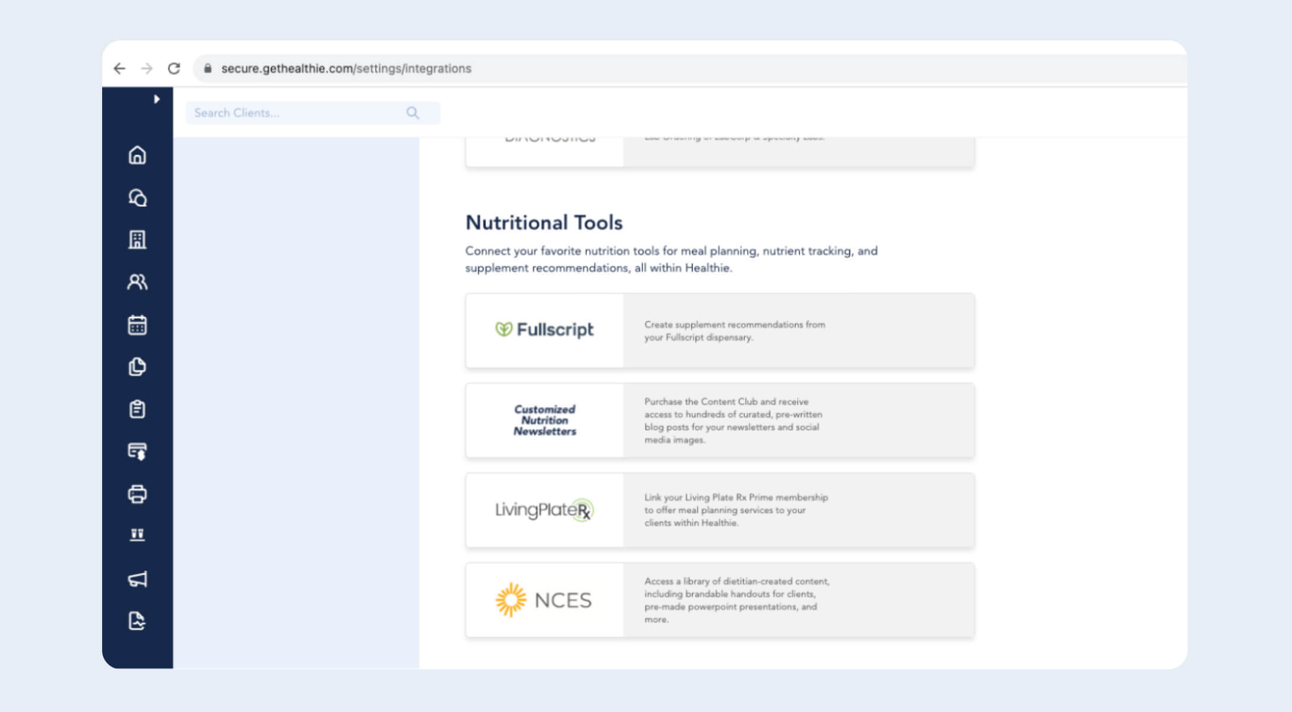The height and width of the screenshot is (712, 1292).
Task: Open Customized Nutrition Newsletters integration
Action: tap(720, 420)
